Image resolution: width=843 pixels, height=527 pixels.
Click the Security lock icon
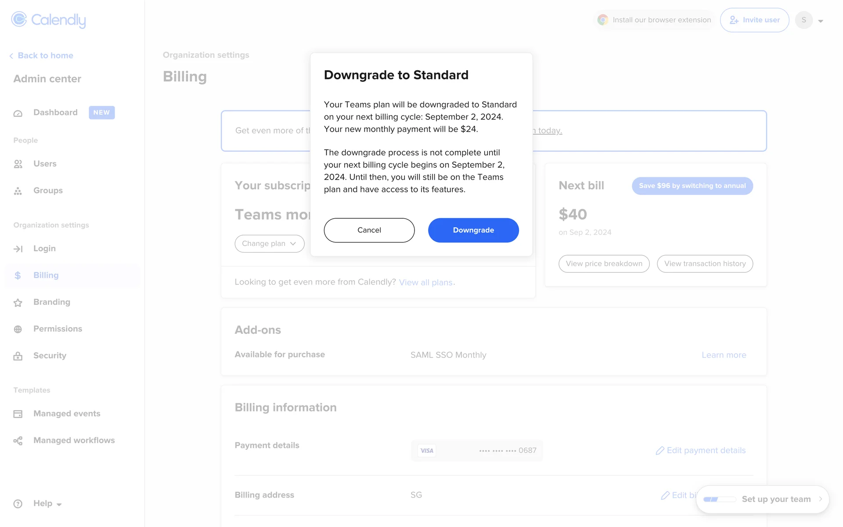pyautogui.click(x=18, y=356)
